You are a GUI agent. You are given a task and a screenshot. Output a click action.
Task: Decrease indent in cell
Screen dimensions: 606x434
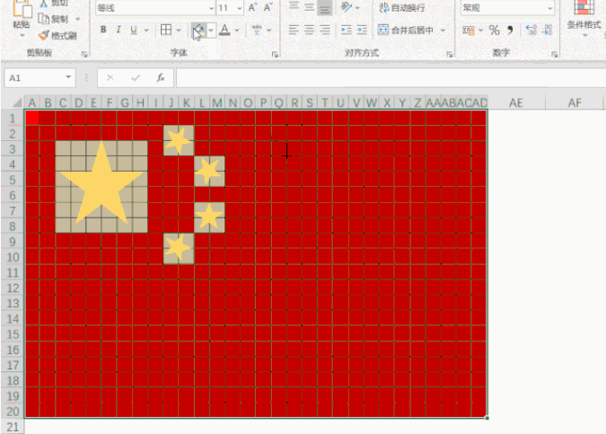tap(347, 30)
